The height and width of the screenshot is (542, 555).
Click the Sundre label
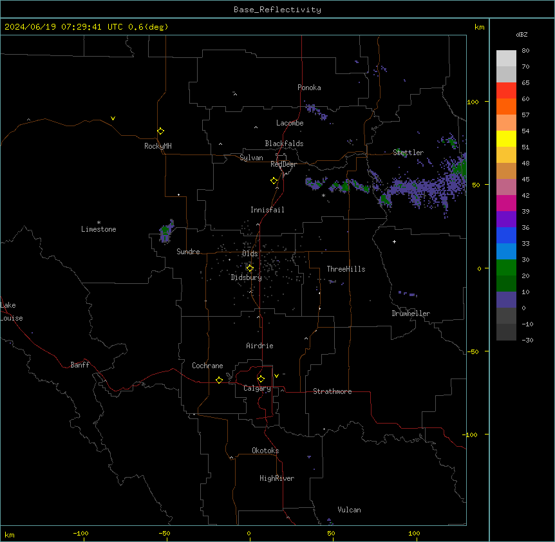[188, 252]
